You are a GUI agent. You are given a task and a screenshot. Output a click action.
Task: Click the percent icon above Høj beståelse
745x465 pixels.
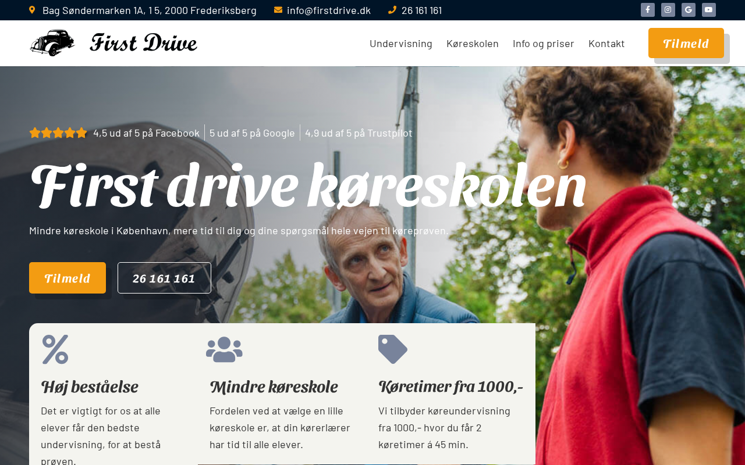point(55,349)
